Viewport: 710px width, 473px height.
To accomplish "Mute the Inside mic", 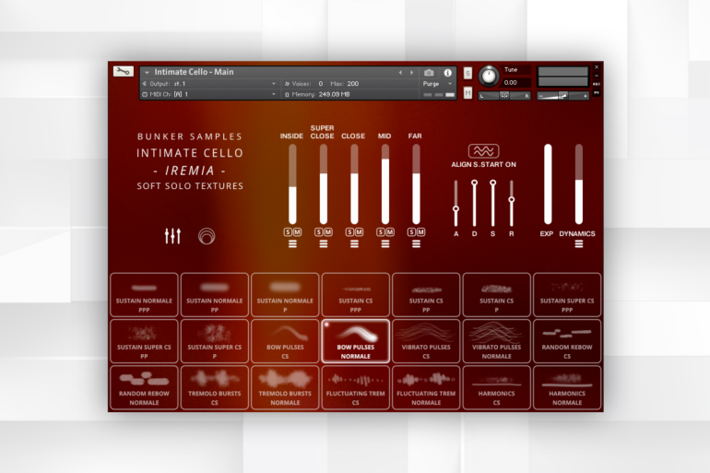I will (x=297, y=231).
